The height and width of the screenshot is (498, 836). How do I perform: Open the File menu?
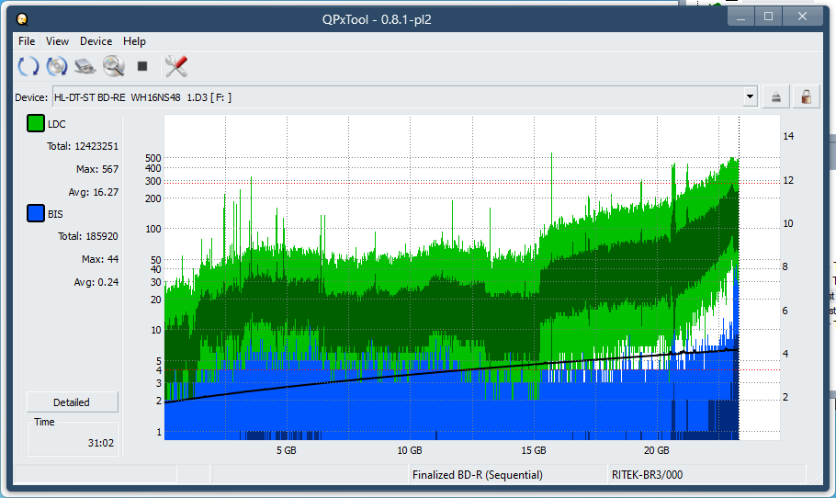click(x=27, y=41)
